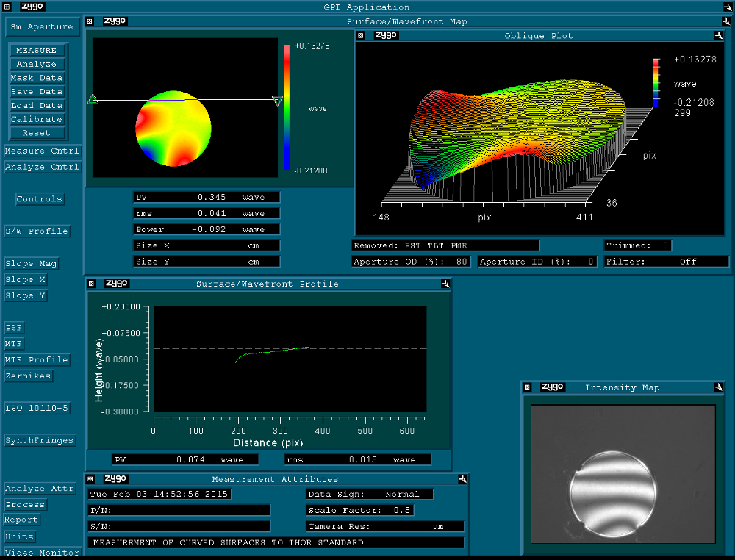Open the GPI Application window menu icon
Screen dimensions: 735x560
pyautogui.click(x=5, y=7)
